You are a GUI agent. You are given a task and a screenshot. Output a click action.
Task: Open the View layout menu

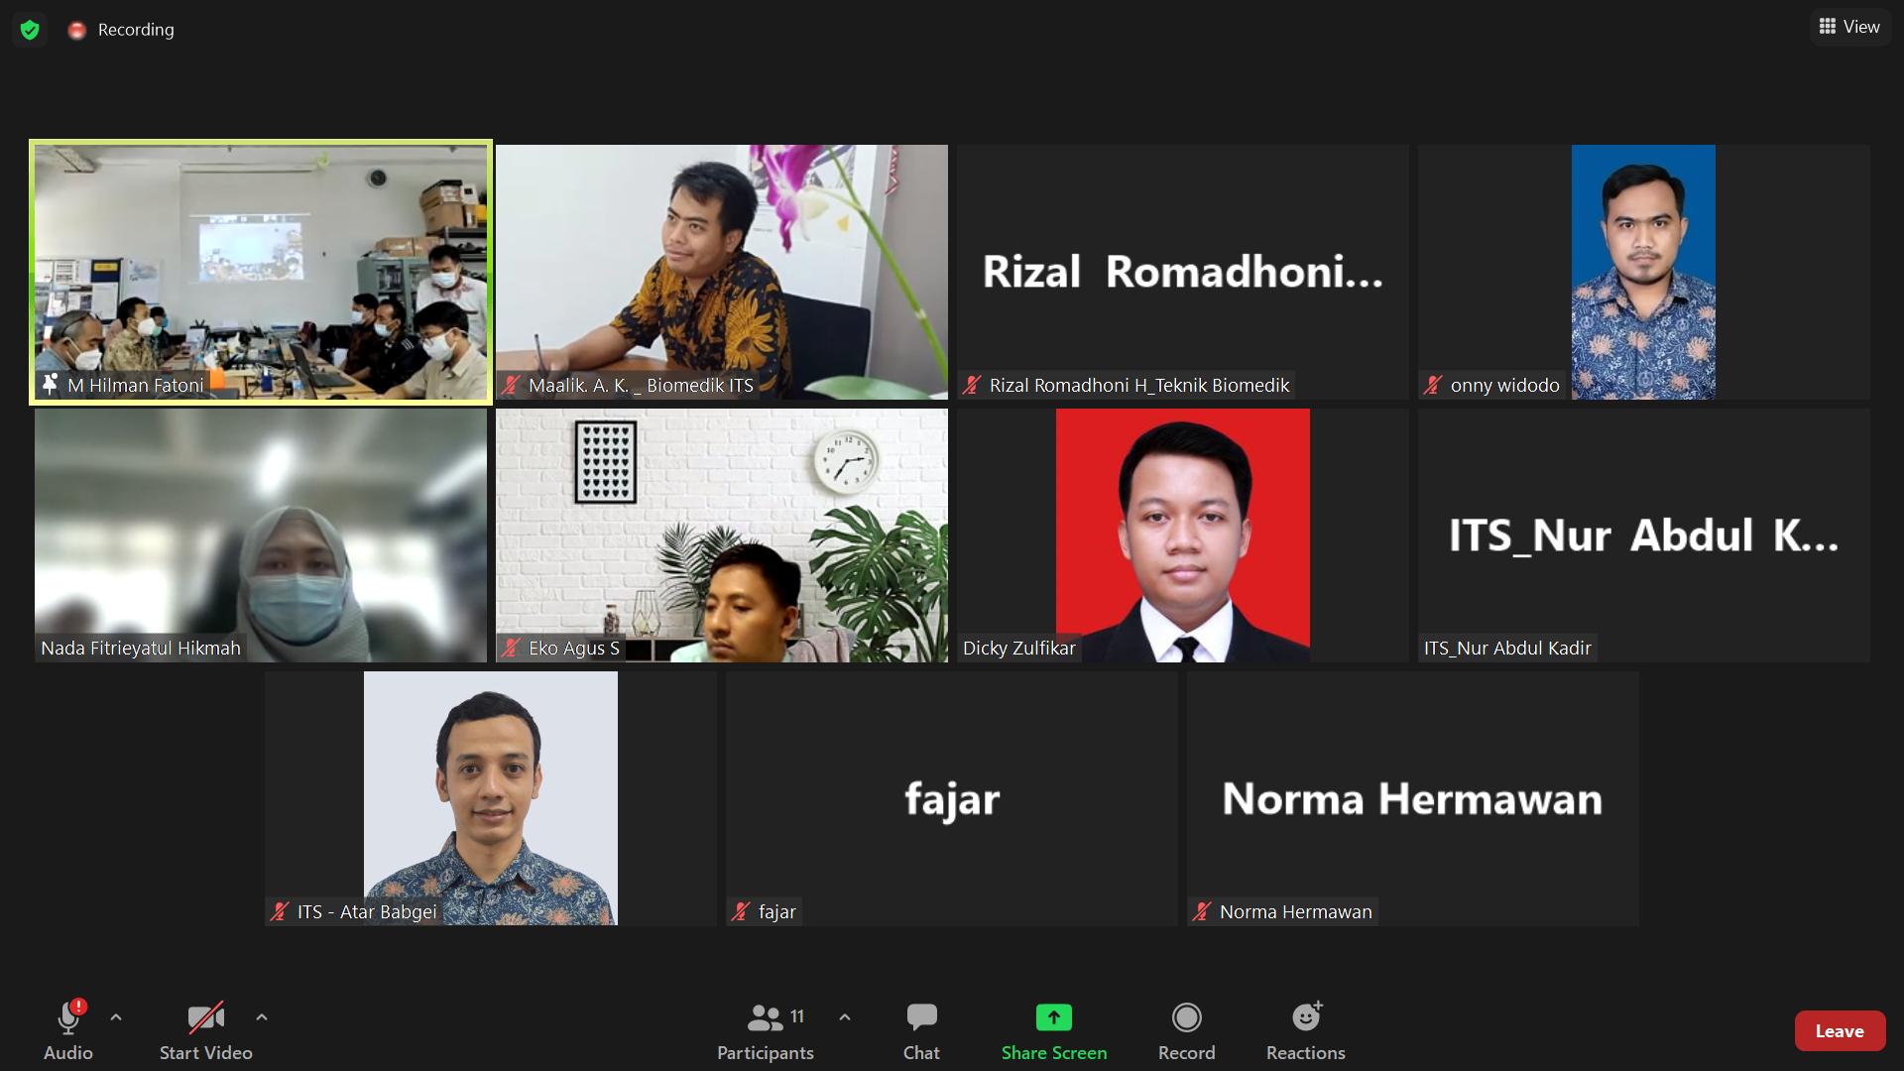click(1849, 27)
